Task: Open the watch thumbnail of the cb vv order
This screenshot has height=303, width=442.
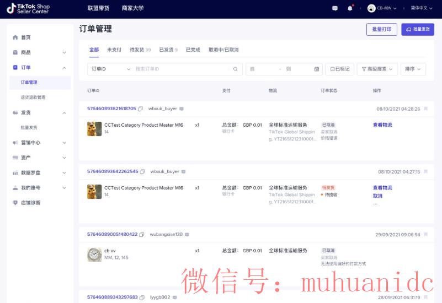Action: pos(94,255)
